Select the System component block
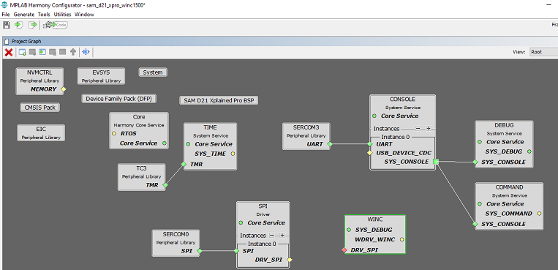Screen dimensions: 558x270 pos(153,72)
